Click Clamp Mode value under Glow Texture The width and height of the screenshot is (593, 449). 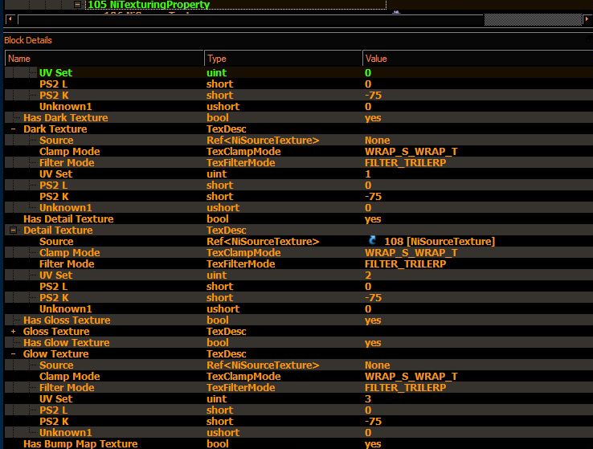(411, 377)
